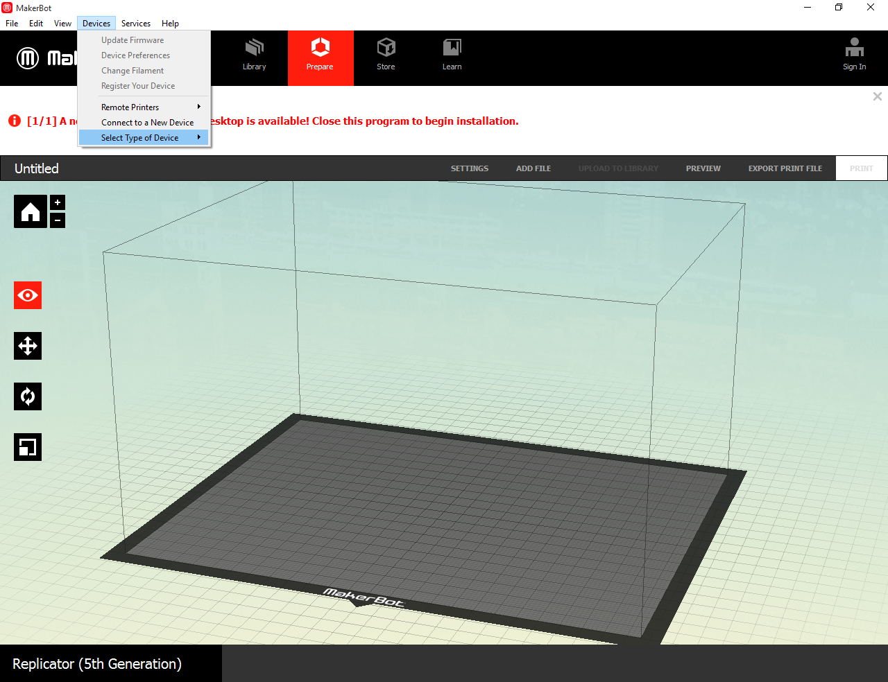Screen dimensions: 888x682
Task: Zoom in with the plus icon
Action: click(58, 202)
